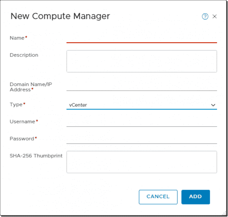Click the Password label text
The image size is (228, 217).
click(x=22, y=138)
